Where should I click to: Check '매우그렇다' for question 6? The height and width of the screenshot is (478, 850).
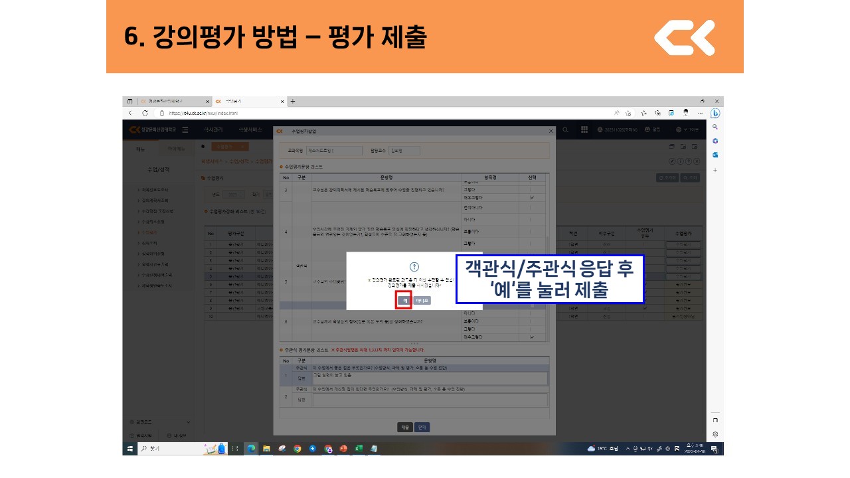[x=532, y=337]
